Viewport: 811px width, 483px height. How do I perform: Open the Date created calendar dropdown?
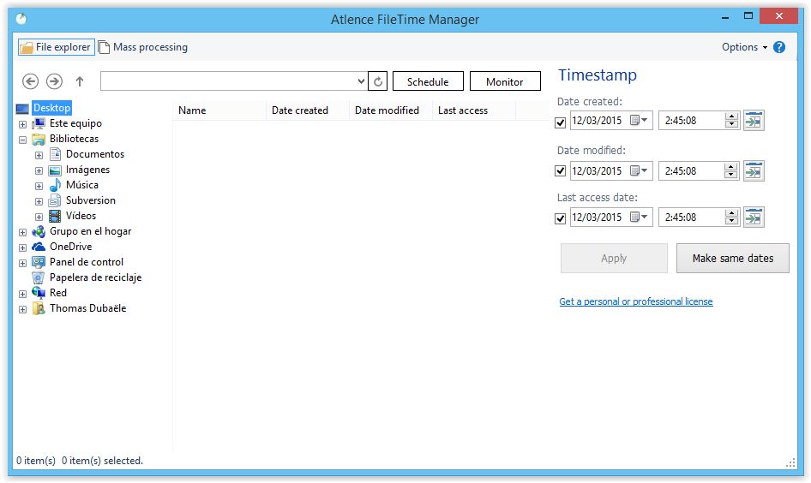point(640,121)
